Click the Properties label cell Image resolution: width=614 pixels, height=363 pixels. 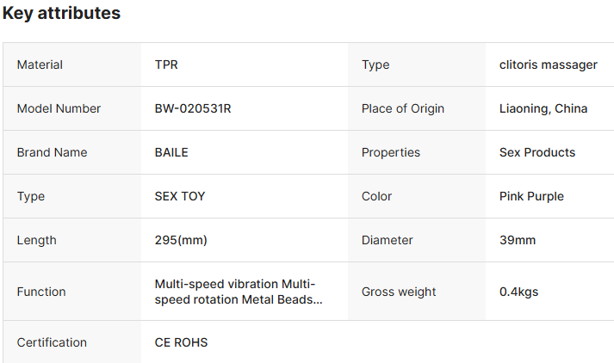[x=417, y=152]
